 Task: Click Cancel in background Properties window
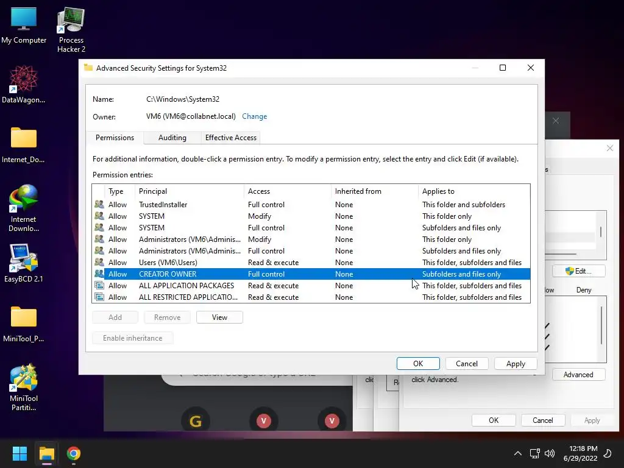[x=542, y=420]
